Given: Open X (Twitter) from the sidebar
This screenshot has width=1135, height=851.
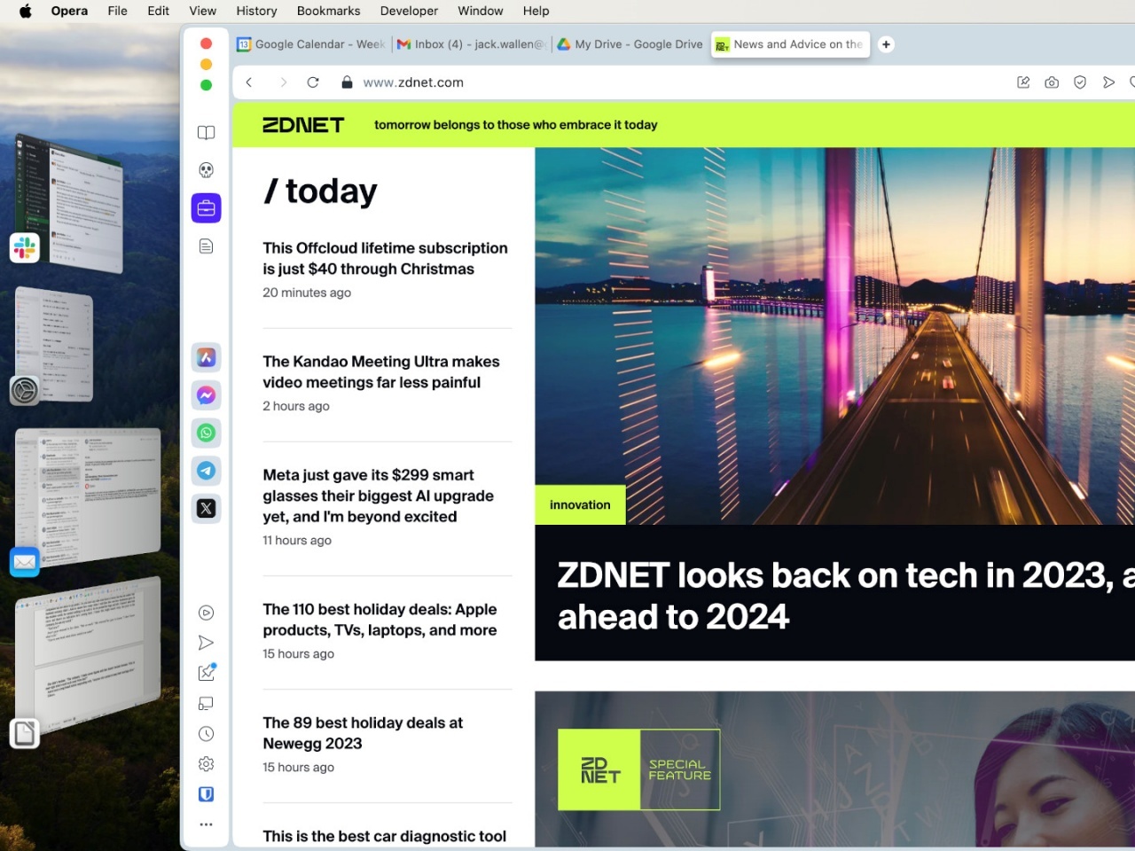Looking at the screenshot, I should point(206,508).
